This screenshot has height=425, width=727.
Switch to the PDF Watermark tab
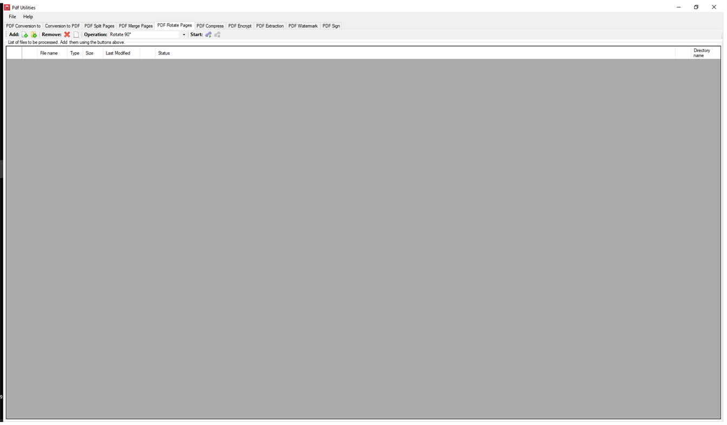(303, 25)
